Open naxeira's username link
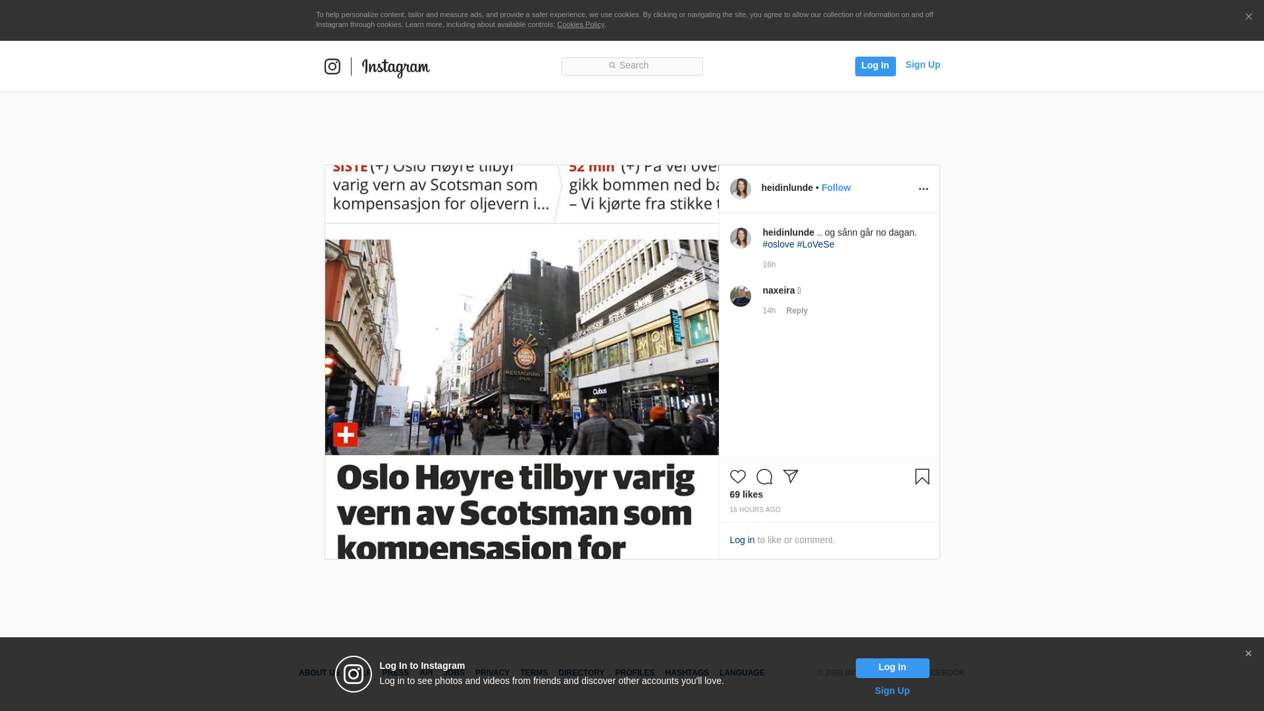Screen dimensions: 1264x711 [778, 290]
